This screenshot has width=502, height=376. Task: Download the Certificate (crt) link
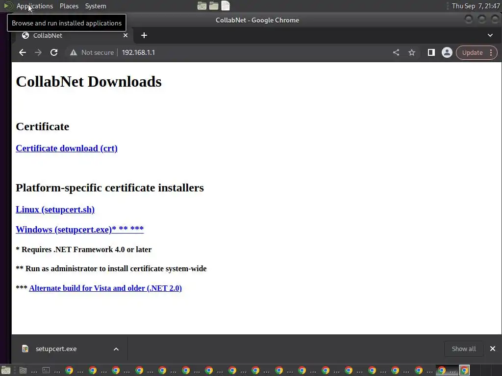pyautogui.click(x=67, y=148)
